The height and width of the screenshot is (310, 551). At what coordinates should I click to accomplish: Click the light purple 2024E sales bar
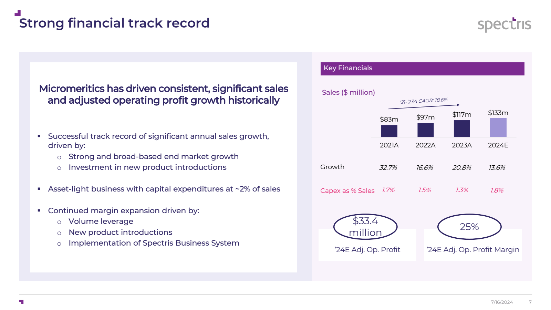[498, 127]
